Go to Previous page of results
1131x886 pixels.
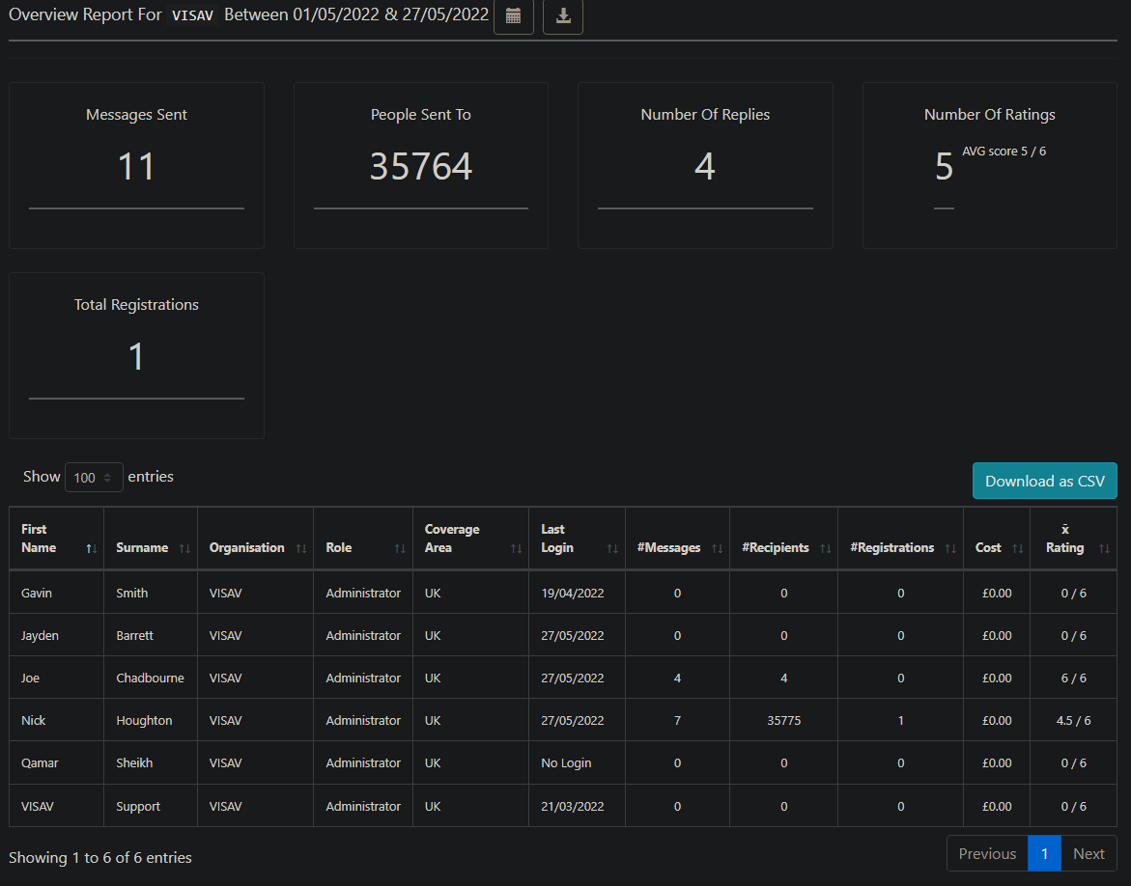tap(986, 853)
